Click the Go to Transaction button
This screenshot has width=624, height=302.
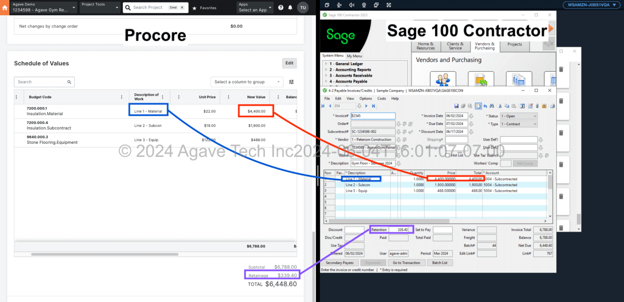[406, 263]
